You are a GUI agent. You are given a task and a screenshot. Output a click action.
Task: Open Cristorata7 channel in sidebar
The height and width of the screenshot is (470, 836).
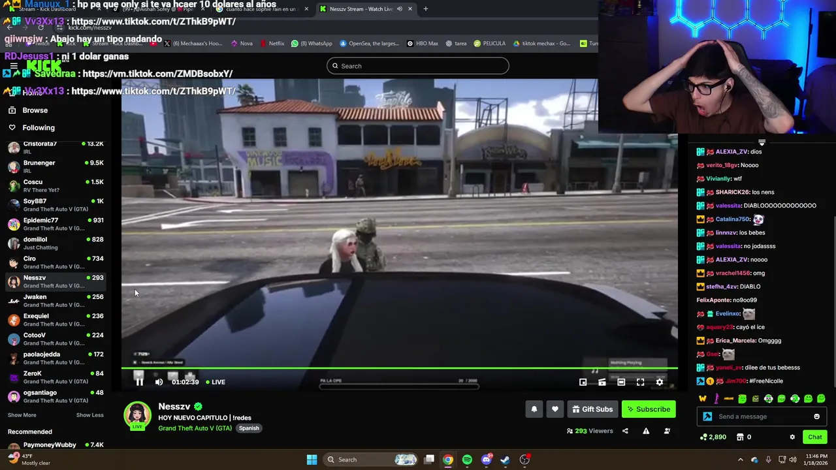pos(56,148)
